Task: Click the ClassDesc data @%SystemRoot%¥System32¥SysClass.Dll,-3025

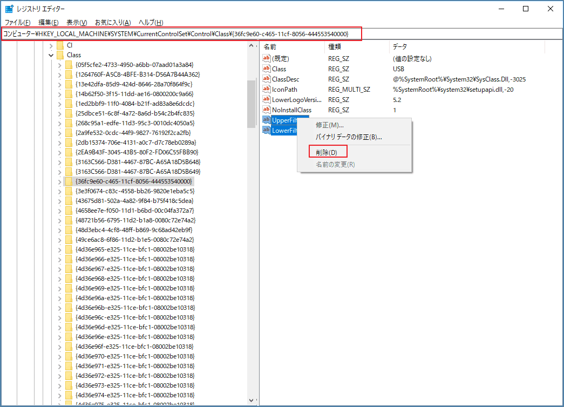Action: click(459, 79)
